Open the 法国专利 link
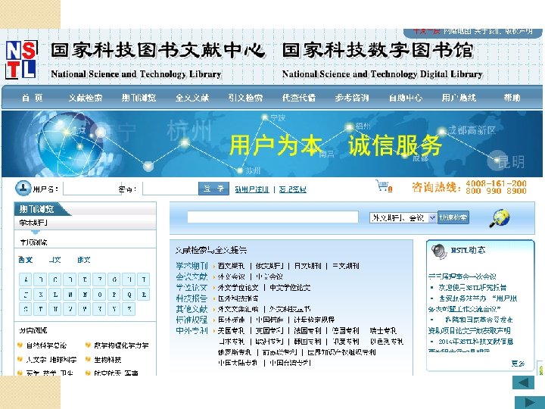Image resolution: width=545 pixels, height=409 pixels. click(x=307, y=331)
